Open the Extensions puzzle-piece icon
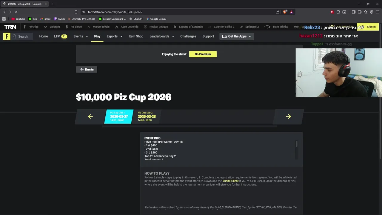Screen dimensions: 382x215 click(x=338, y=12)
